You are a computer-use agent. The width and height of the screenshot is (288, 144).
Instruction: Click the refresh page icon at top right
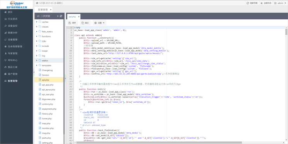(x=248, y=3)
